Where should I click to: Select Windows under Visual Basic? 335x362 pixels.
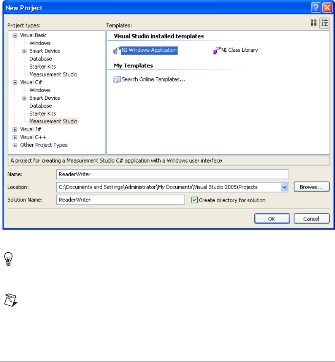(x=40, y=43)
